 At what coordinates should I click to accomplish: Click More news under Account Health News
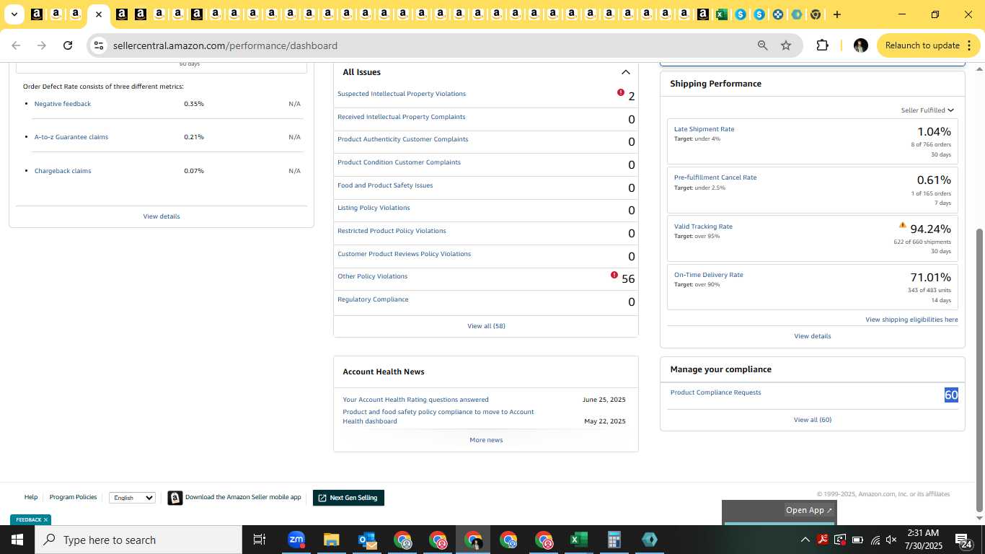pyautogui.click(x=486, y=440)
